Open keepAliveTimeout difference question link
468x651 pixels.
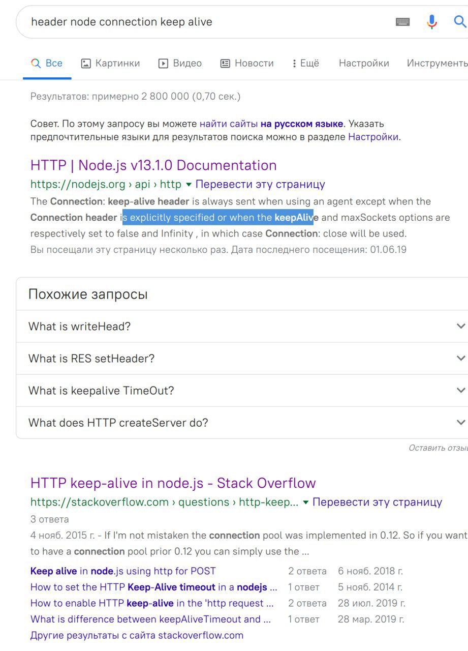(x=150, y=619)
